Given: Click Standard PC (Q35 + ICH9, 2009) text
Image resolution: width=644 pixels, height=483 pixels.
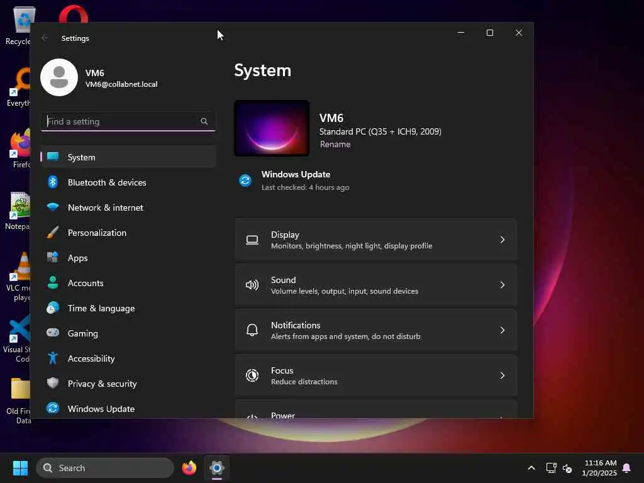Looking at the screenshot, I should point(380,131).
